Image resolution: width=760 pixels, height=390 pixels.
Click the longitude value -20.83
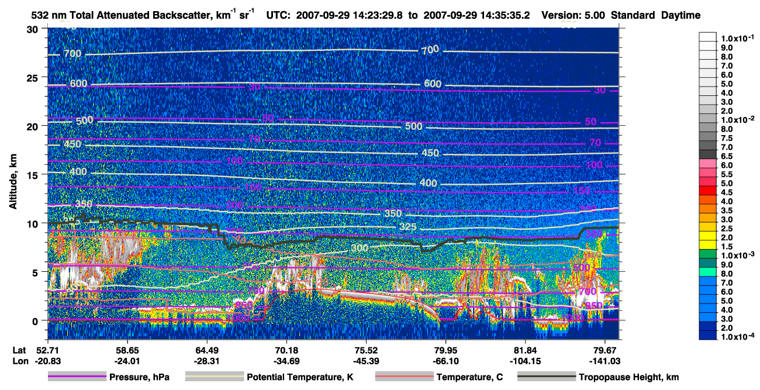click(47, 361)
